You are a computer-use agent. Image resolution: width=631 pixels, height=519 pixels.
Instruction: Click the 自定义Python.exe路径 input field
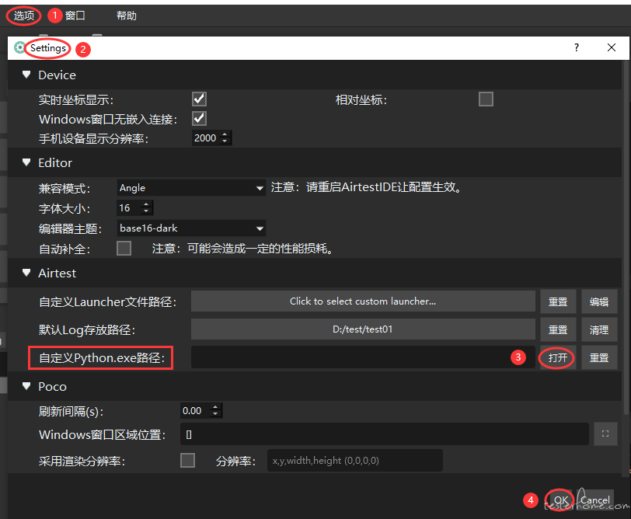coord(363,357)
